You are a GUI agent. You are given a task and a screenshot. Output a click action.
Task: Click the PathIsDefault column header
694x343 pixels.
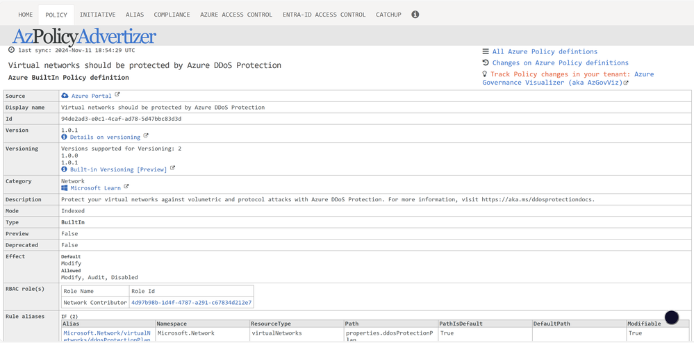(485, 324)
